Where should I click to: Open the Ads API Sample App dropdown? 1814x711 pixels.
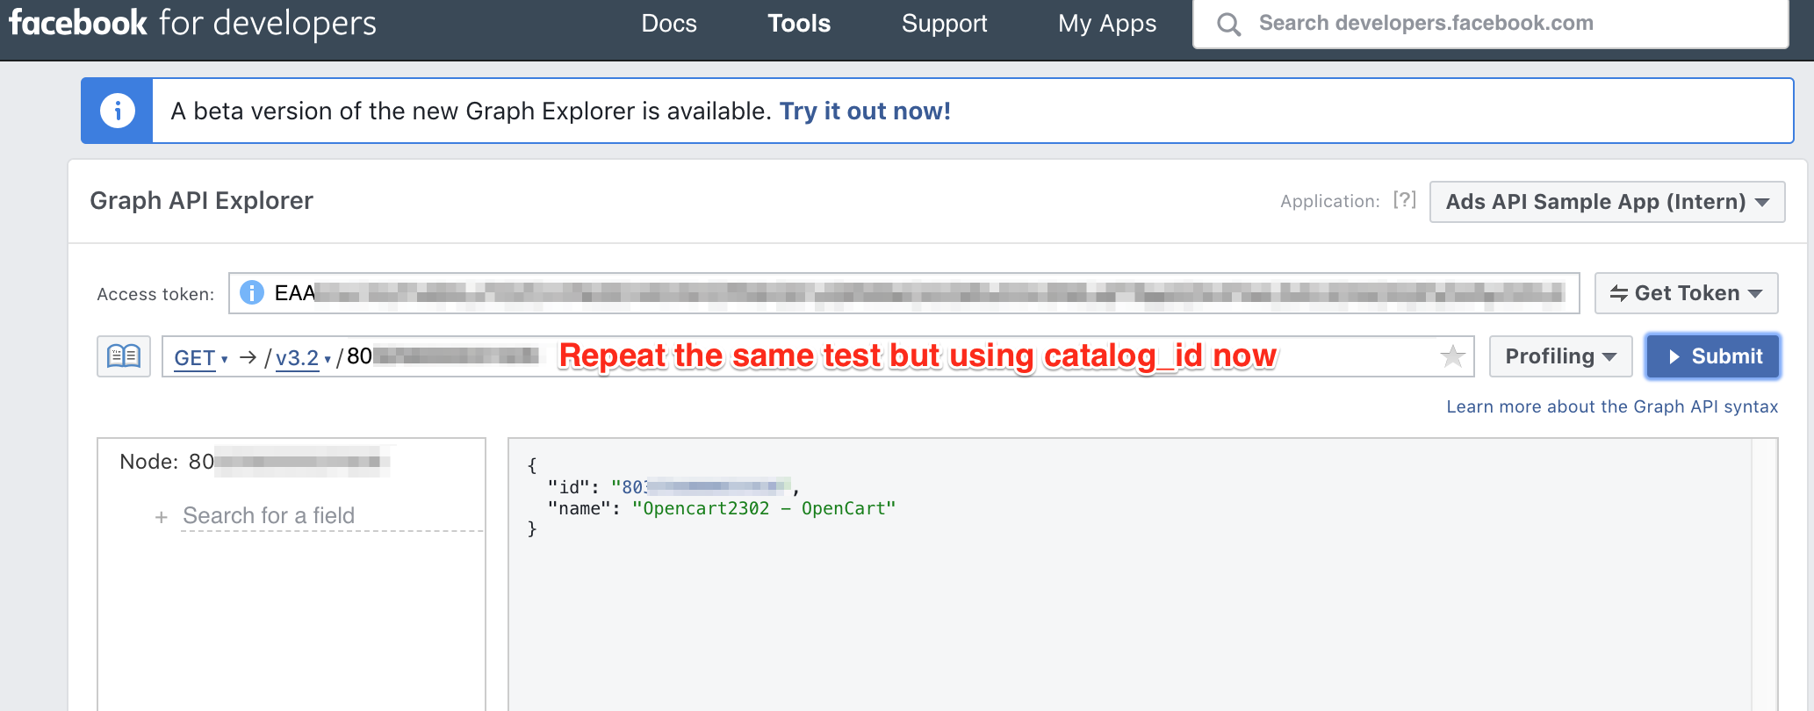tap(1607, 202)
